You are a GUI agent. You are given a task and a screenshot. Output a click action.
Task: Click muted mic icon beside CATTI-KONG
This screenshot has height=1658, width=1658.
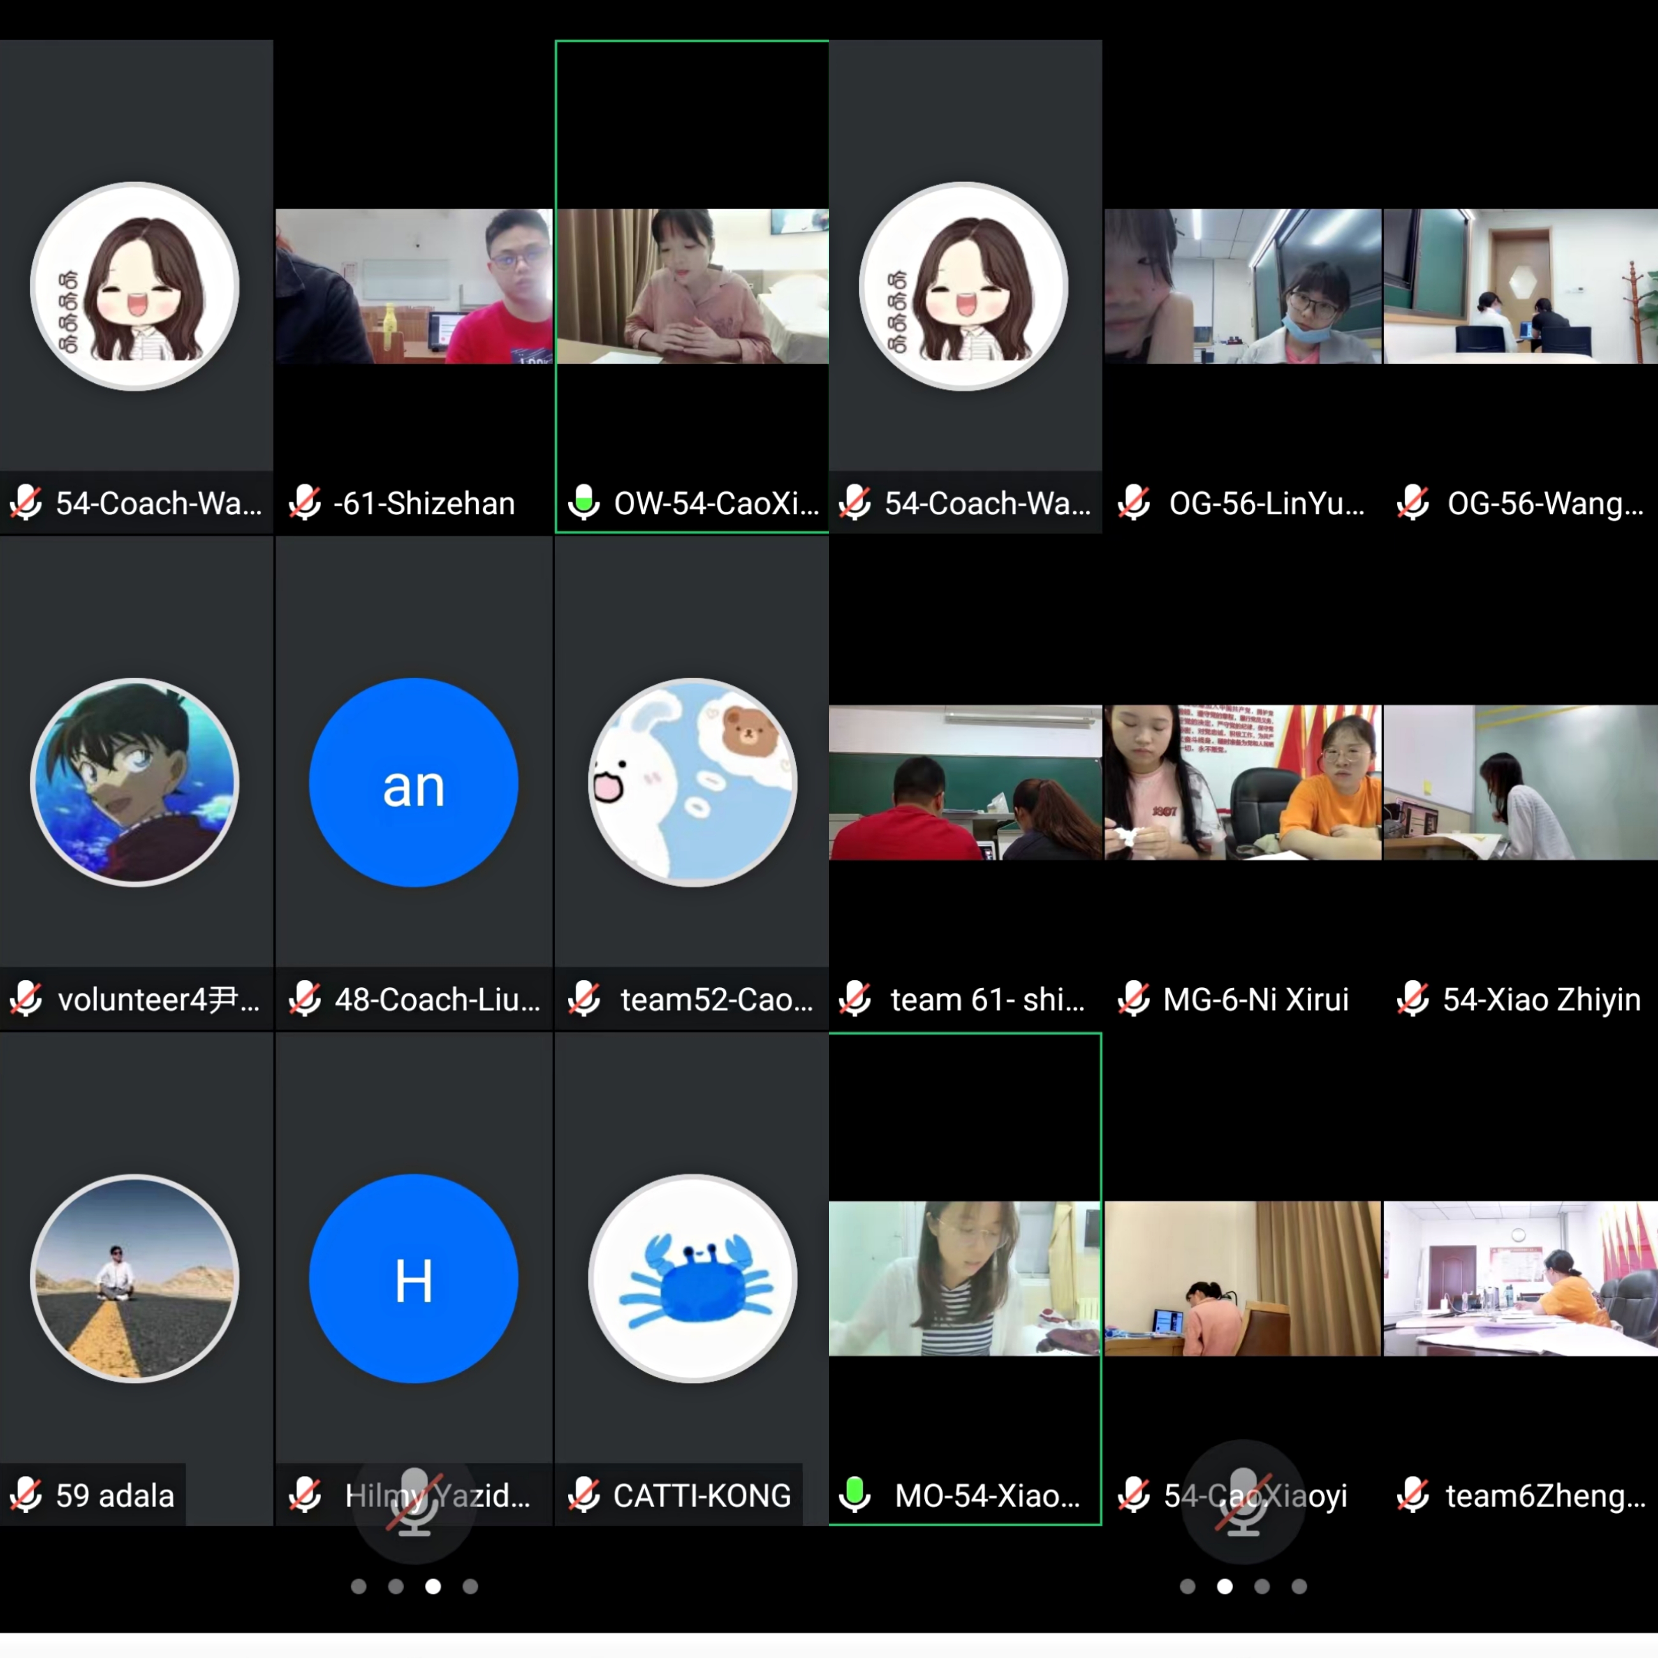point(584,1495)
